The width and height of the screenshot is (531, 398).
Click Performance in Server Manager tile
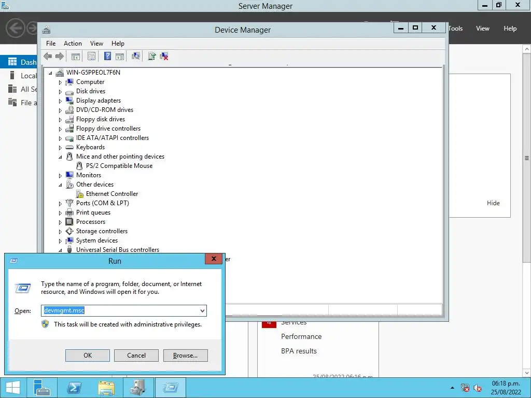301,336
